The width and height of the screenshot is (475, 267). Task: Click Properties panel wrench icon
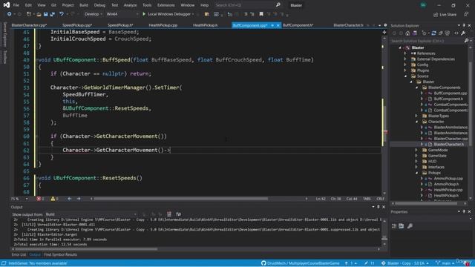click(x=410, y=225)
